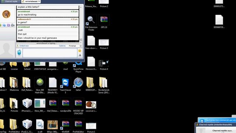Select the License folder on desktop
The image size is (236, 133).
(14, 66)
